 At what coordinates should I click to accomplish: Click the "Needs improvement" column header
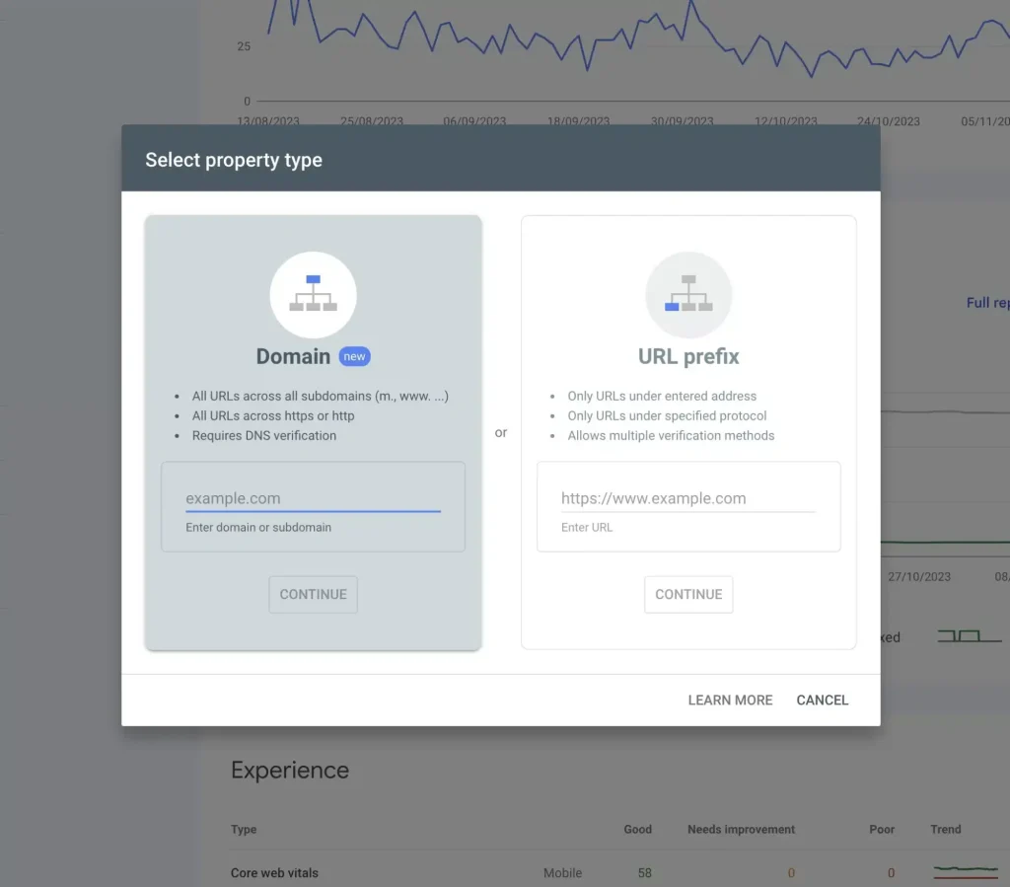[x=741, y=830]
